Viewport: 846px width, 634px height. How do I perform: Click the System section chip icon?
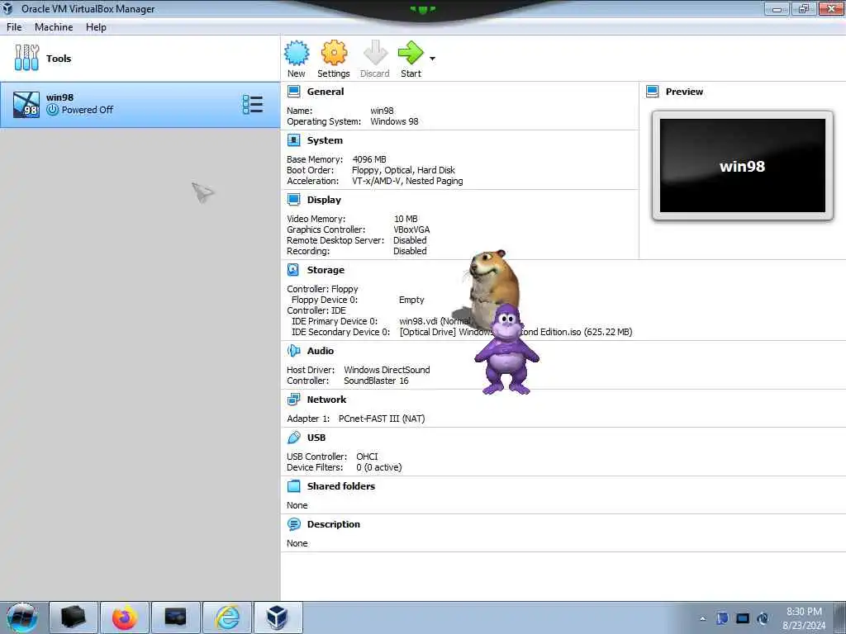(293, 140)
